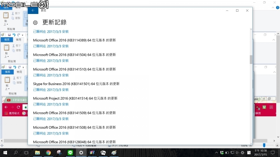Viewport: 280px width, 157px height.
Task: Click the update history scrollbar thumb
Action: coord(251,59)
